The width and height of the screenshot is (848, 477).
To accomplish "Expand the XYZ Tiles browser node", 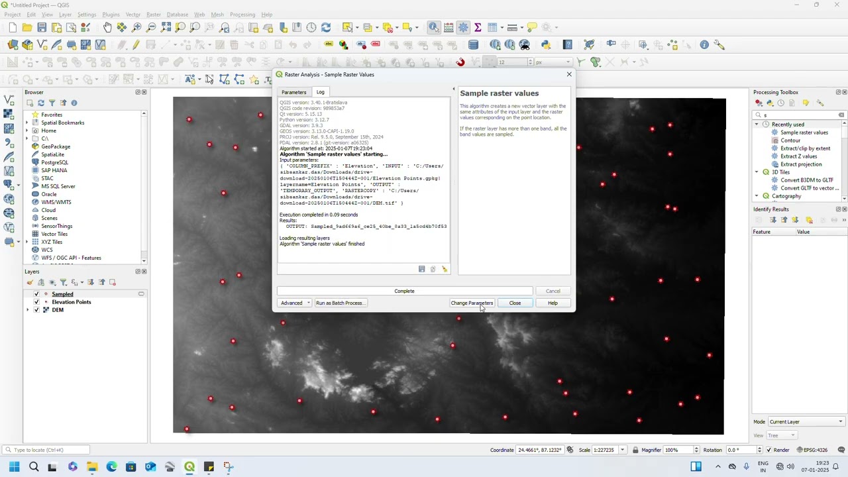I will coord(28,242).
